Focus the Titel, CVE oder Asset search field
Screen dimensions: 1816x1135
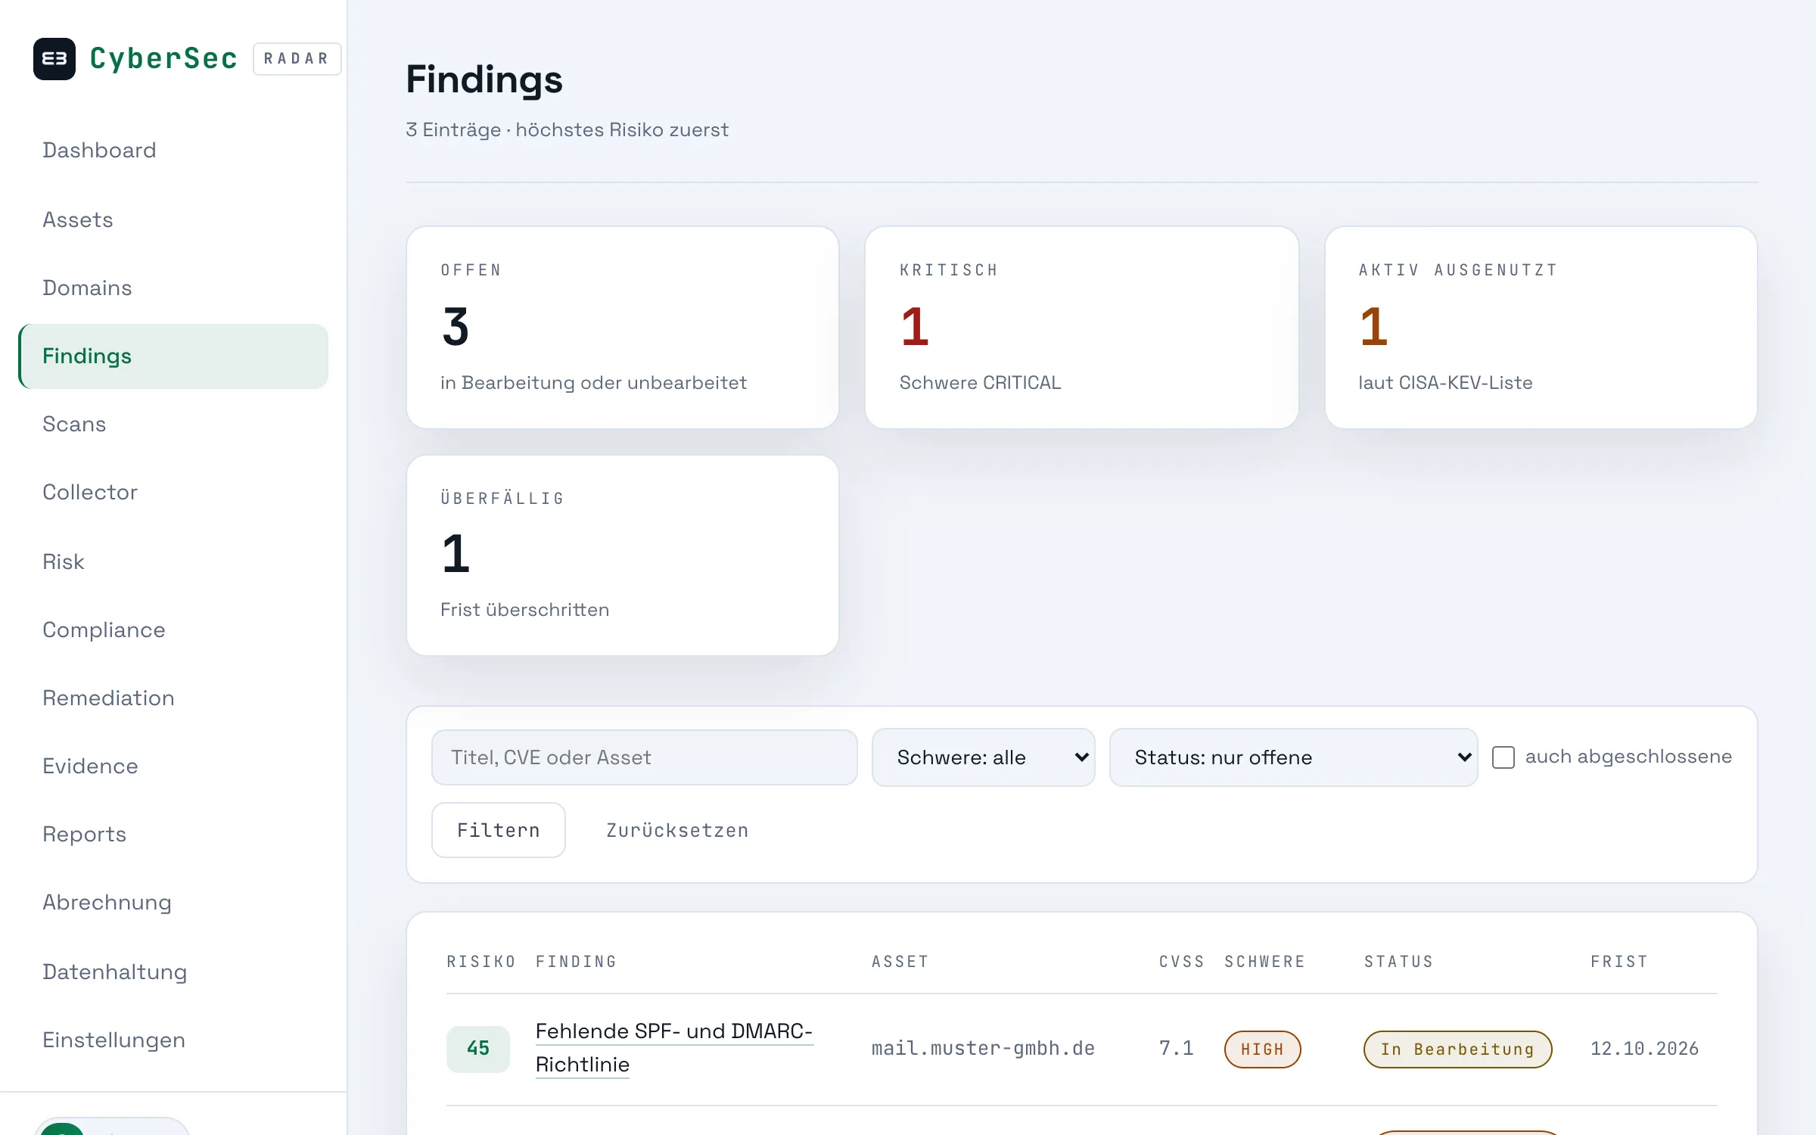[645, 757]
